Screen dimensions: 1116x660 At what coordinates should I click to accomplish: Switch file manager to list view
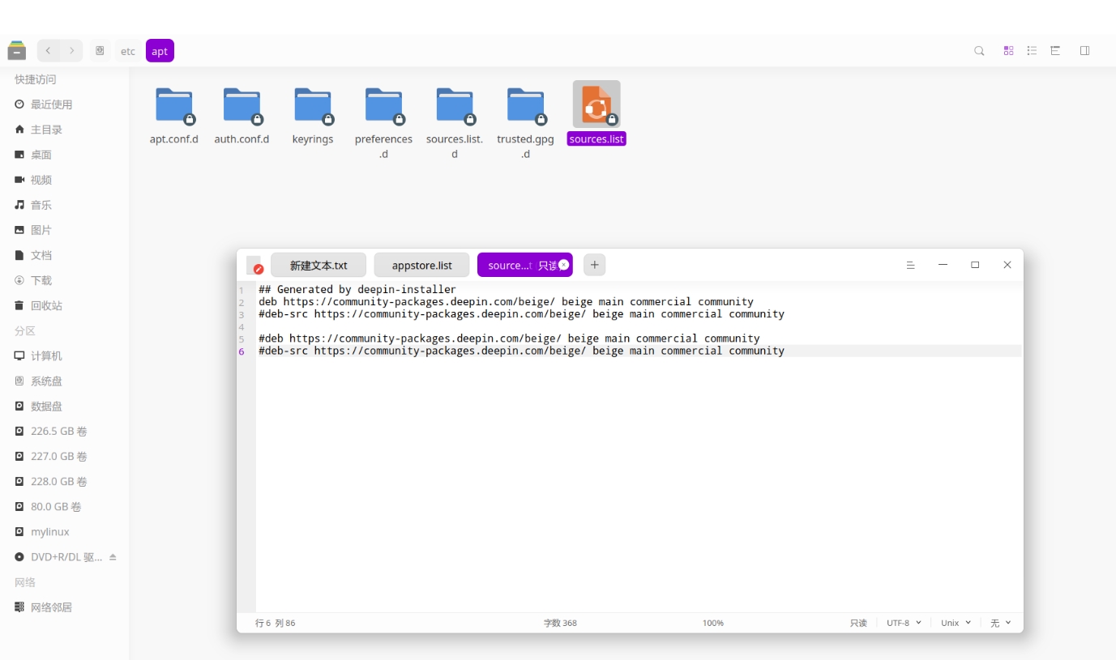(x=1032, y=51)
